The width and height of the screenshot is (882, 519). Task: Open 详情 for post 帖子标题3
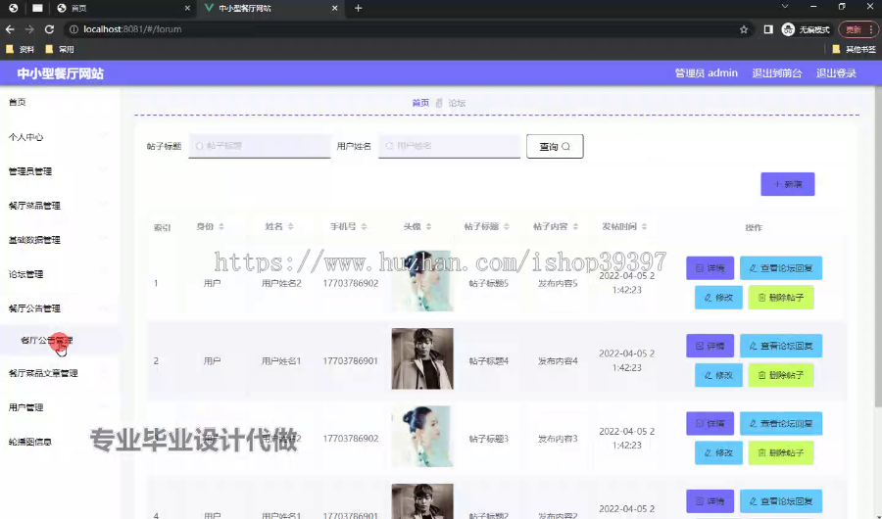pos(710,423)
